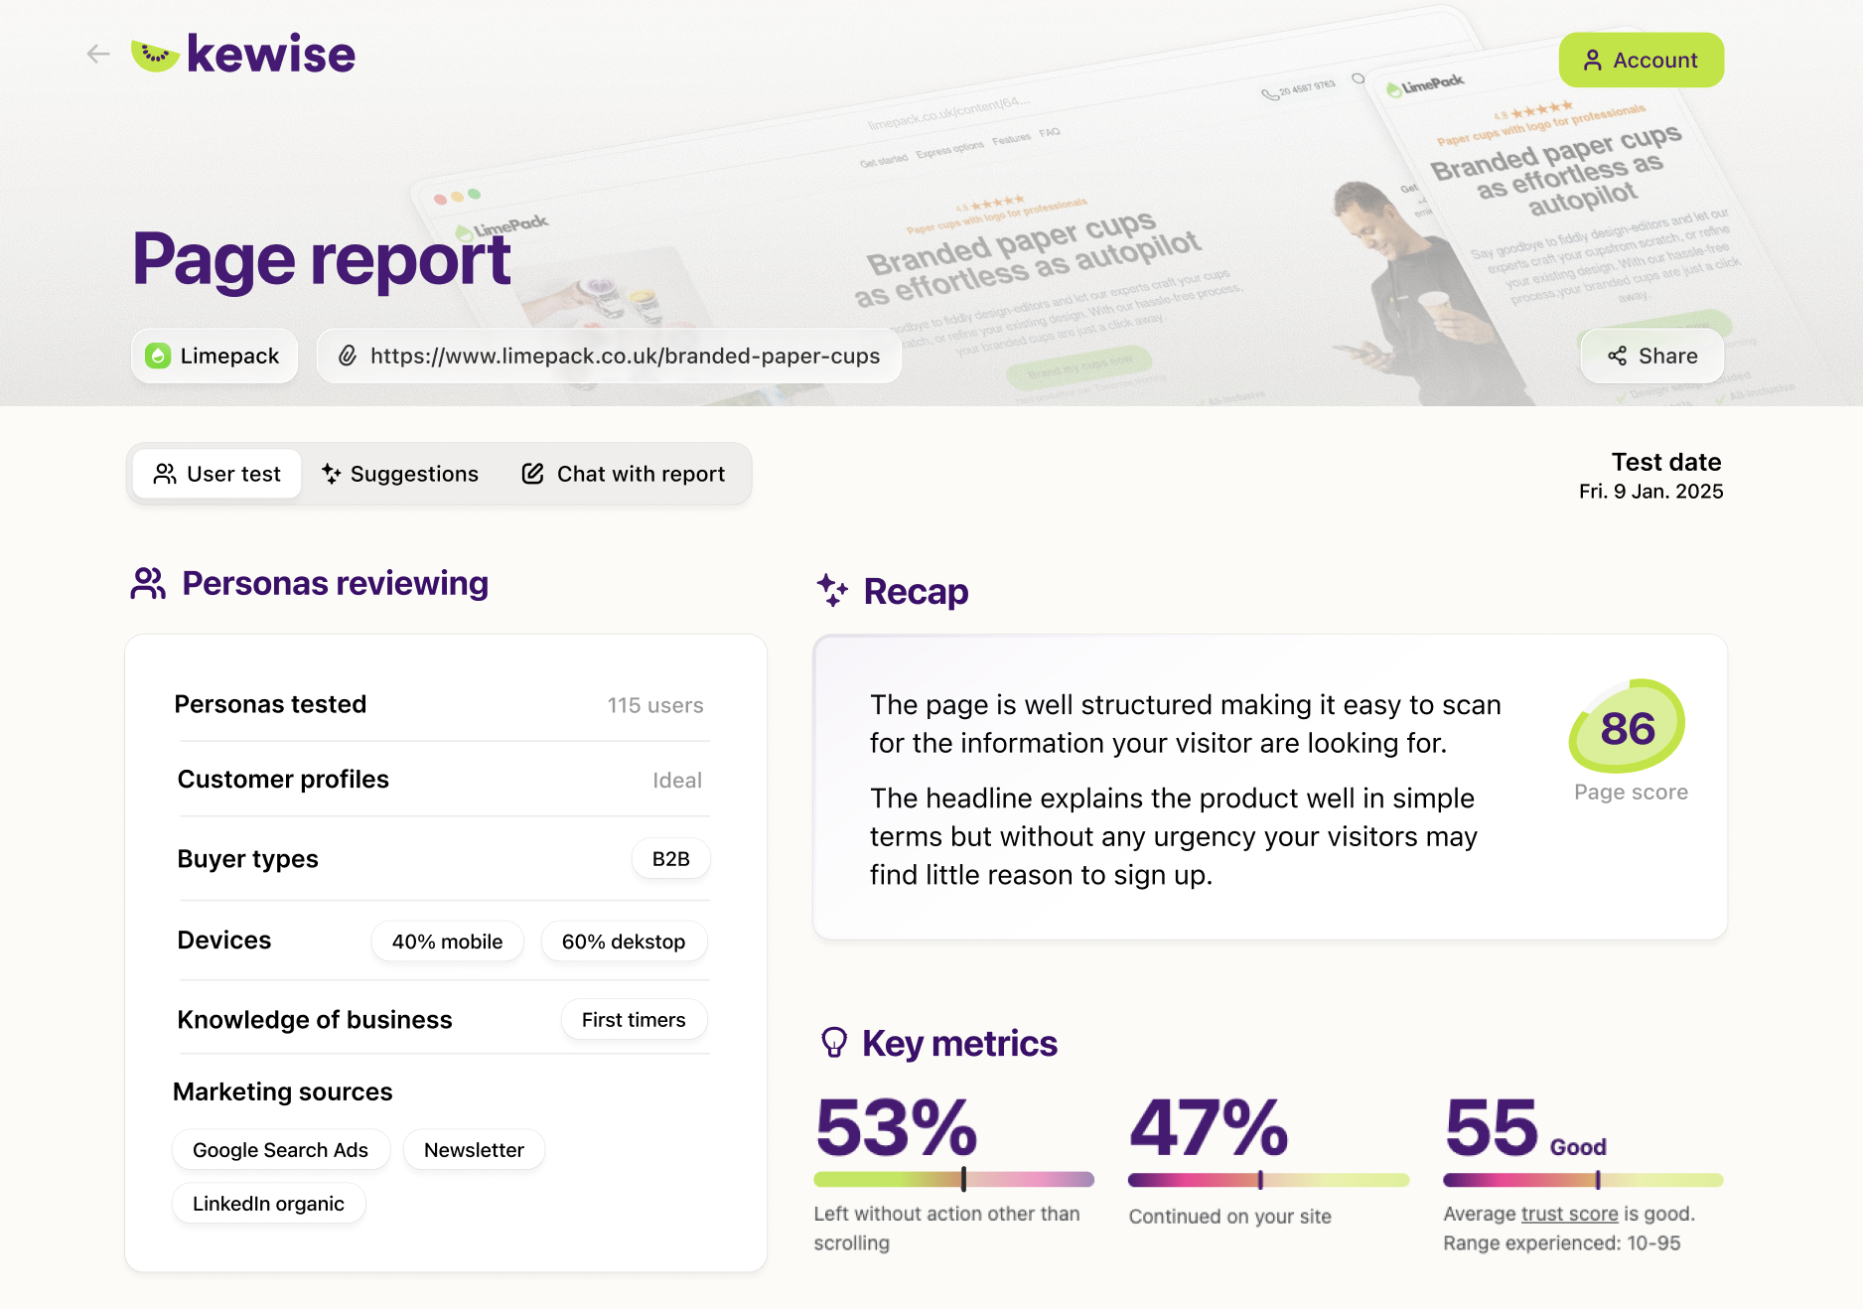This screenshot has width=1863, height=1309.
Task: Click the Account user icon
Action: (x=1593, y=61)
